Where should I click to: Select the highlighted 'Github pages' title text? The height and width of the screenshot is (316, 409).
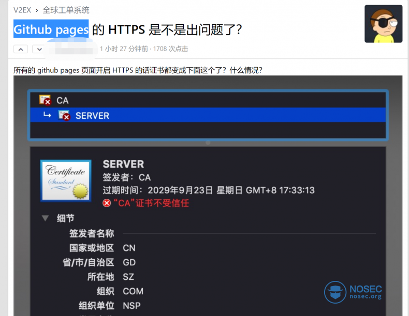[51, 29]
